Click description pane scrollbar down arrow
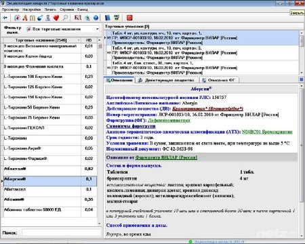Screen dimensions: 305x244 (302, 236)
